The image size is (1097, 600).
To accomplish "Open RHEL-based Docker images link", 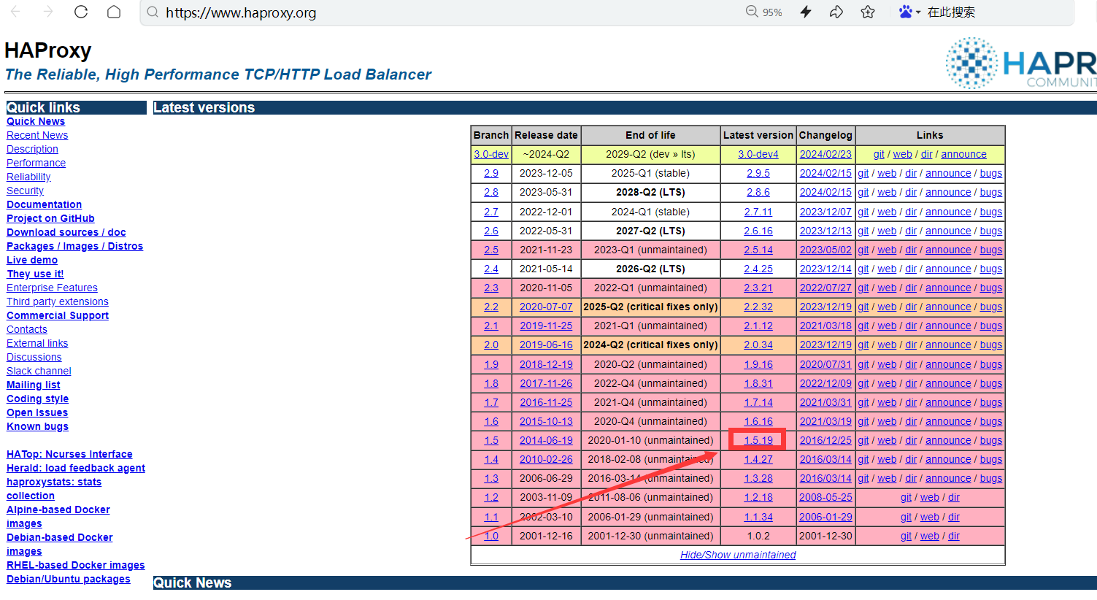I will (76, 565).
